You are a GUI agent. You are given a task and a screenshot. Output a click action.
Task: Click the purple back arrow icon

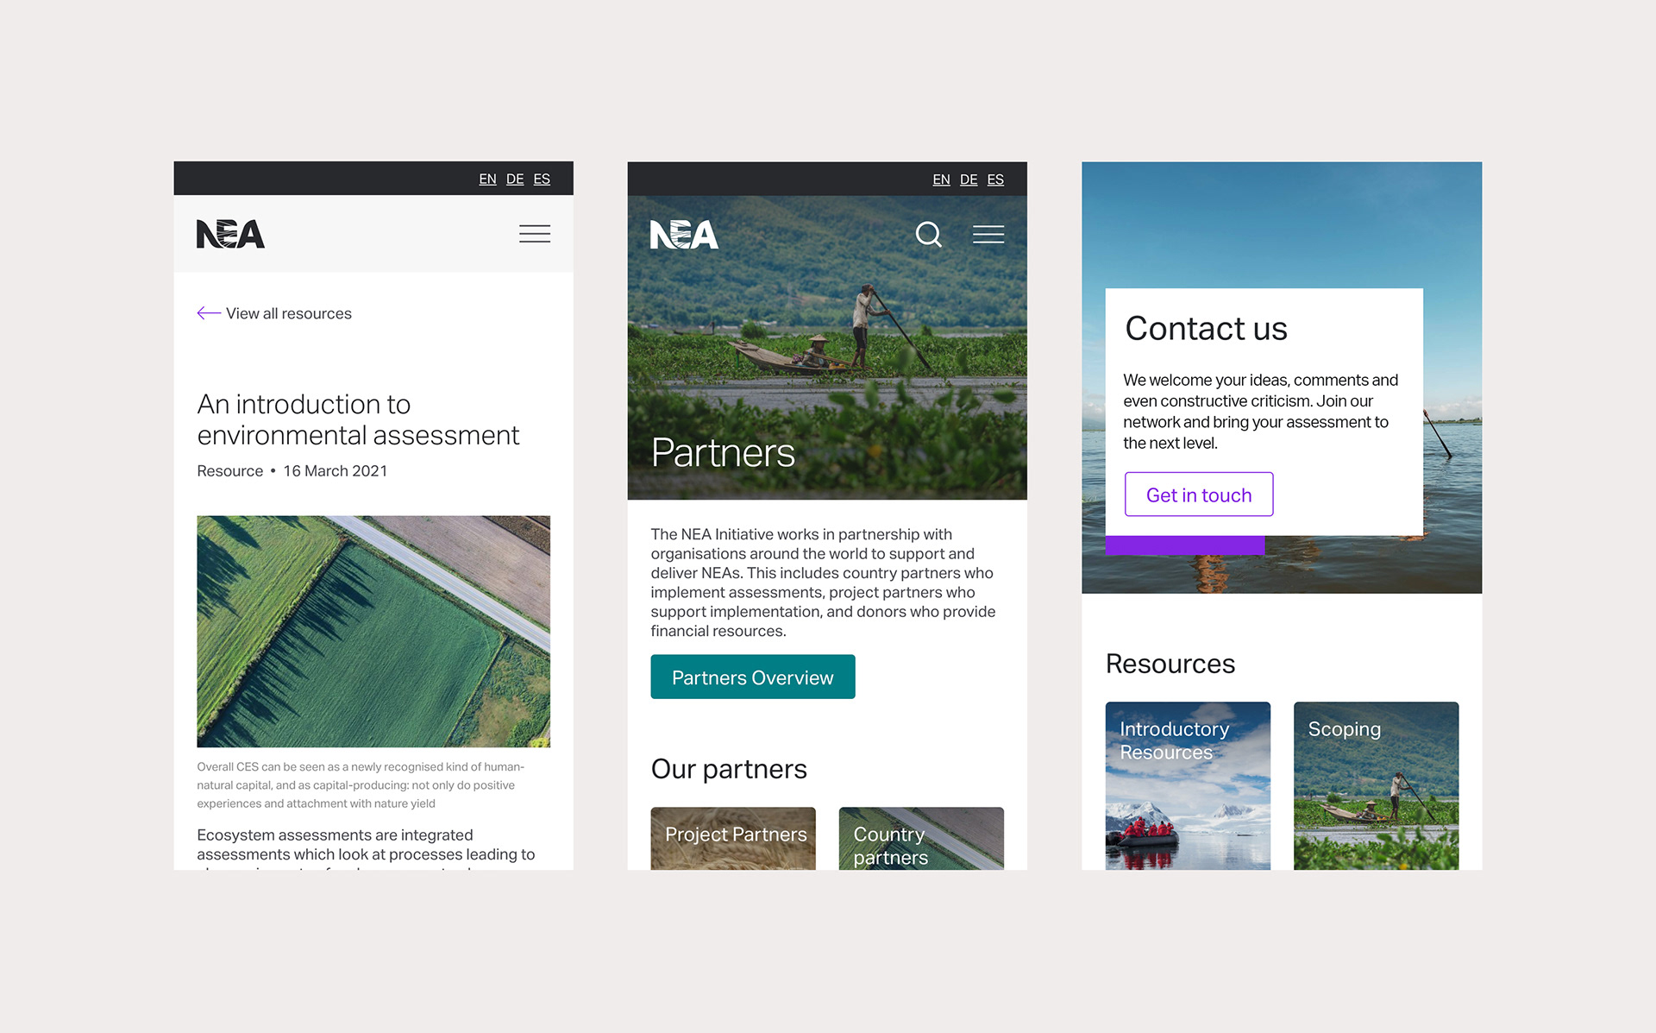(209, 313)
